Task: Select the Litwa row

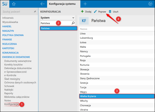Action: coord(117,34)
